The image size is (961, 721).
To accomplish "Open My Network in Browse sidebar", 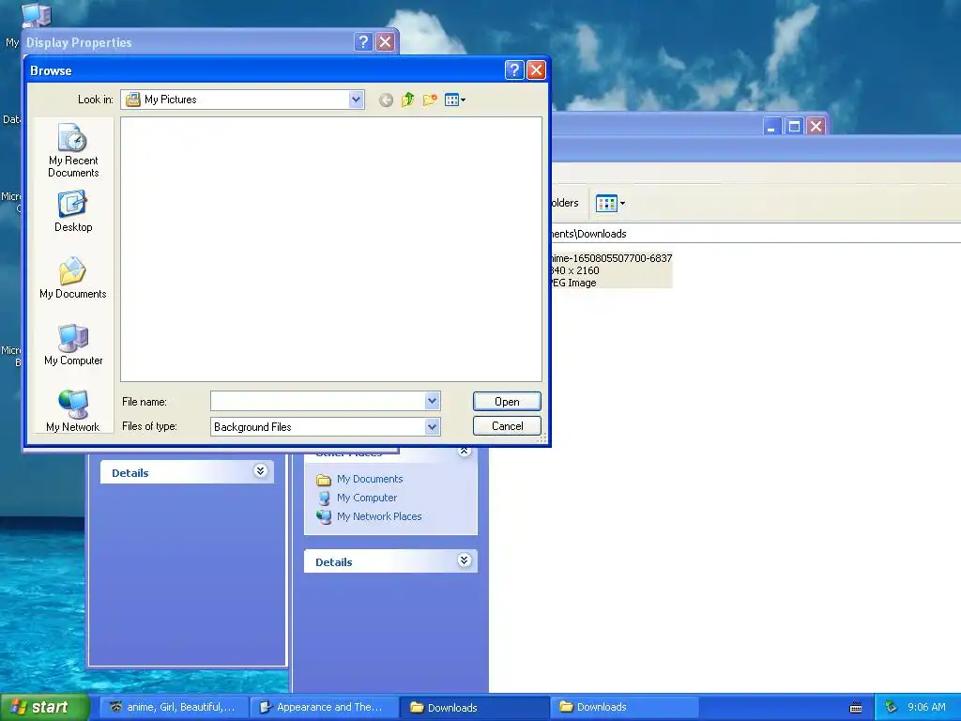I will click(73, 411).
